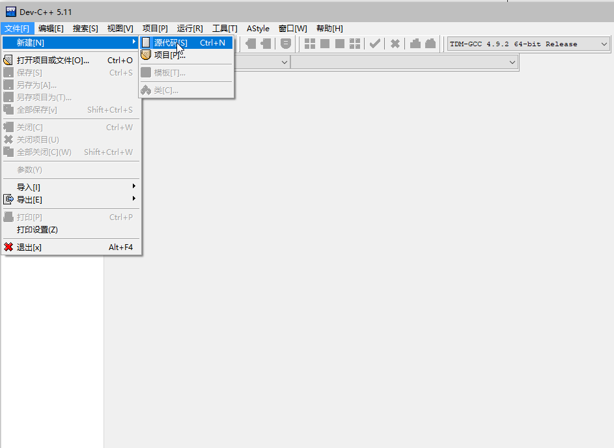This screenshot has width=614, height=448.
Task: Click the grey icon next to 模板[T]...
Action: 146,72
